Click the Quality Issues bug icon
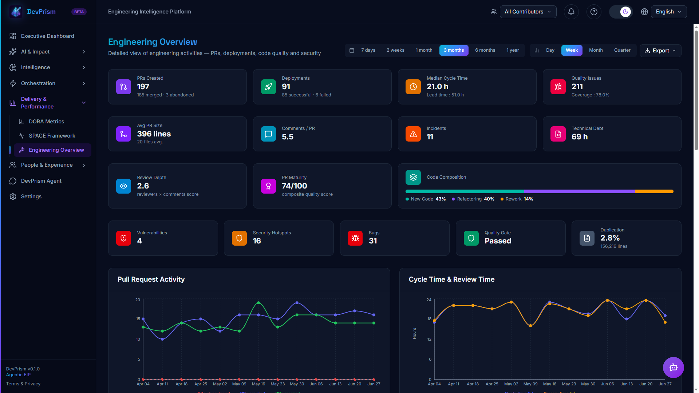The width and height of the screenshot is (699, 393). [x=558, y=87]
